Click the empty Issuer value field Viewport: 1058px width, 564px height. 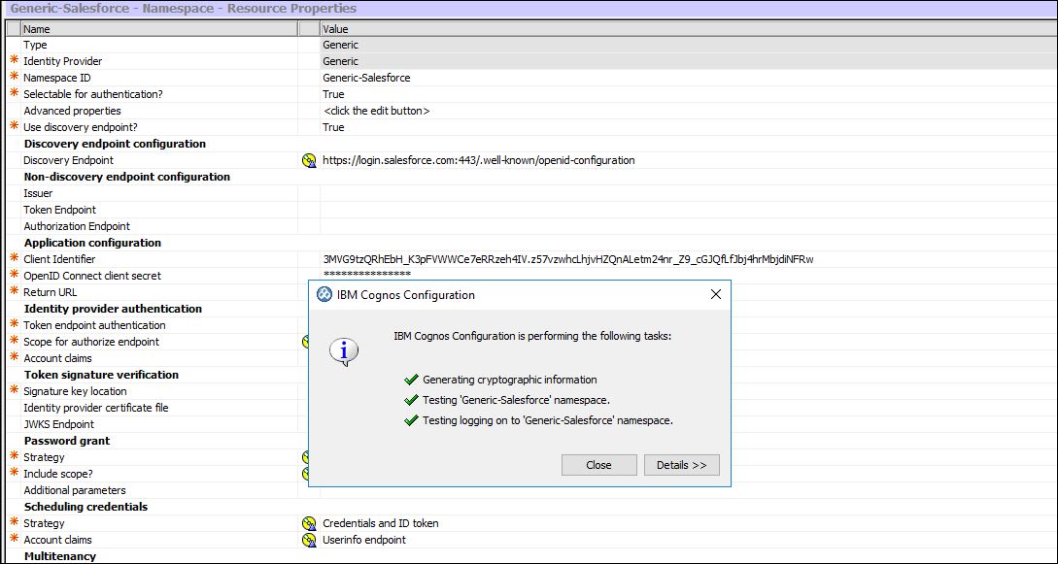tap(689, 193)
